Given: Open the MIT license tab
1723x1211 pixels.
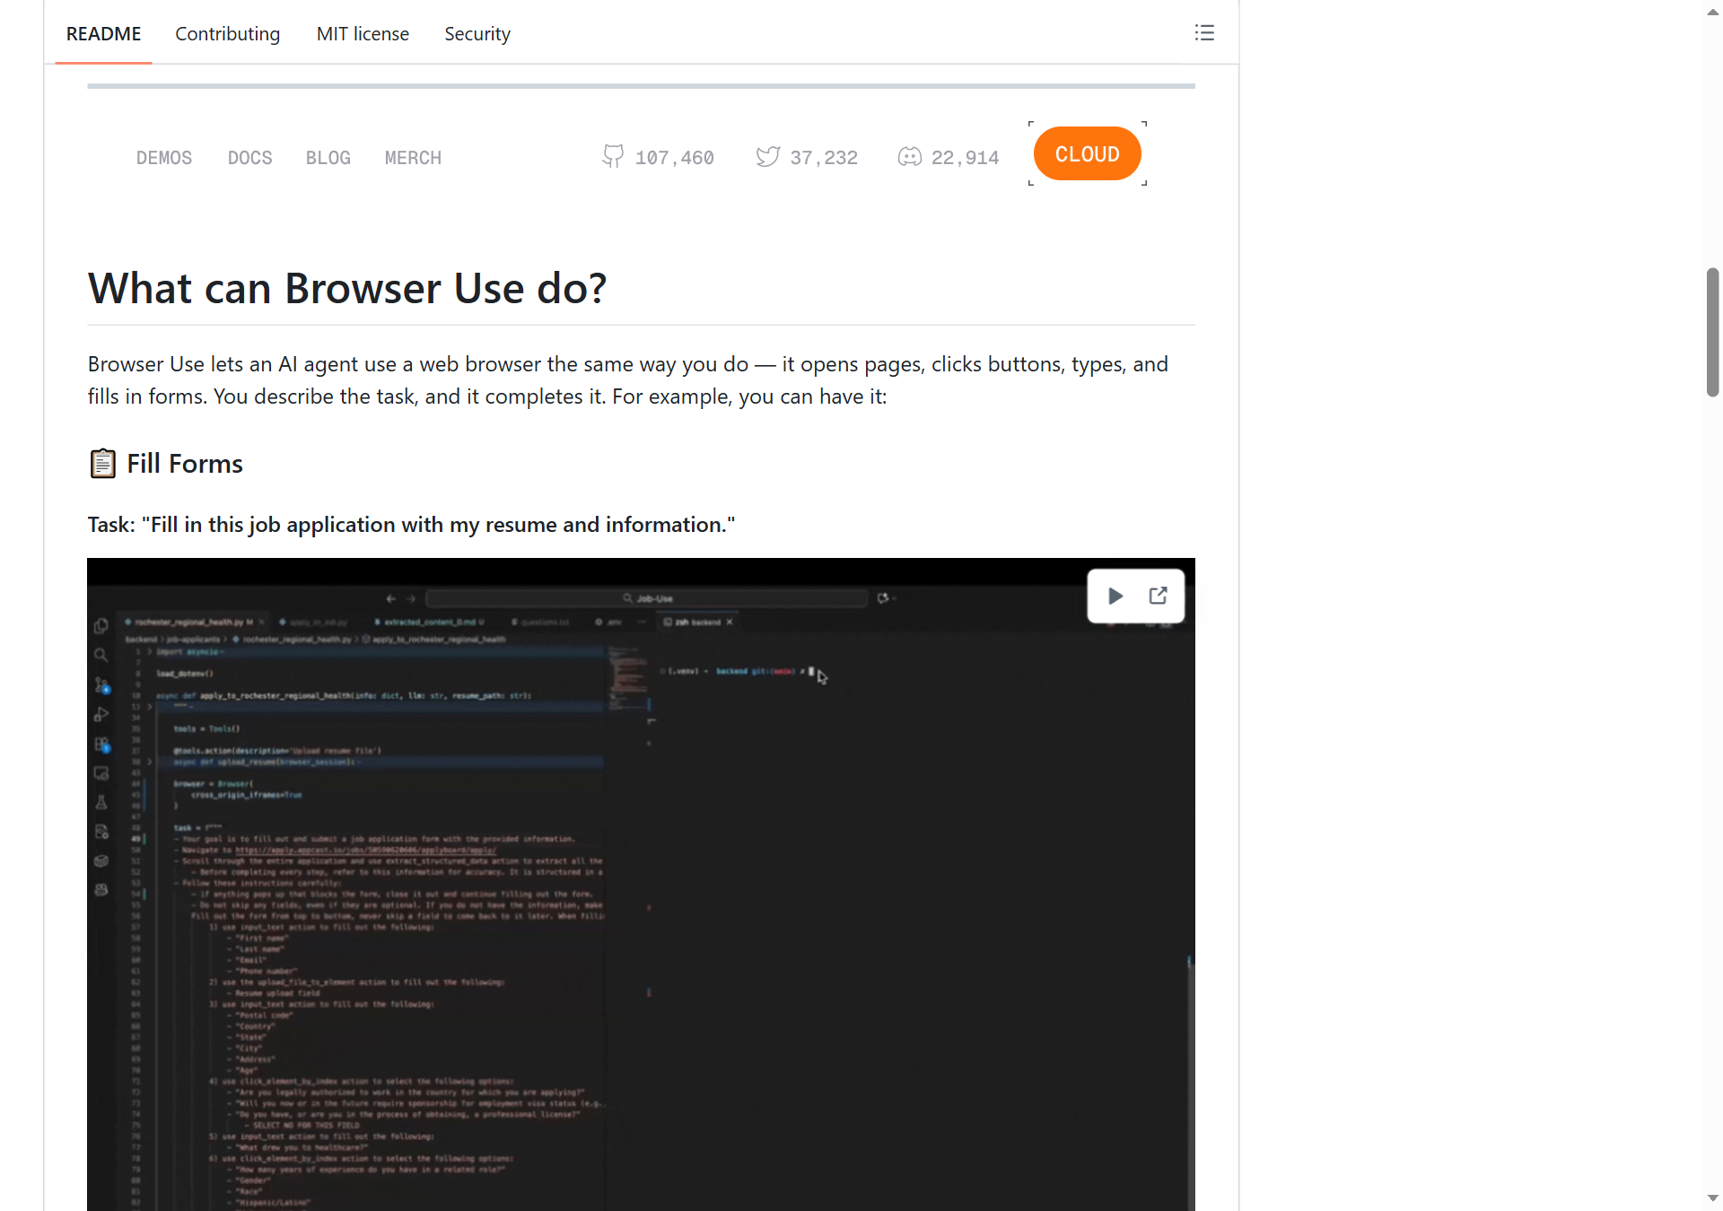Looking at the screenshot, I should pos(363,34).
